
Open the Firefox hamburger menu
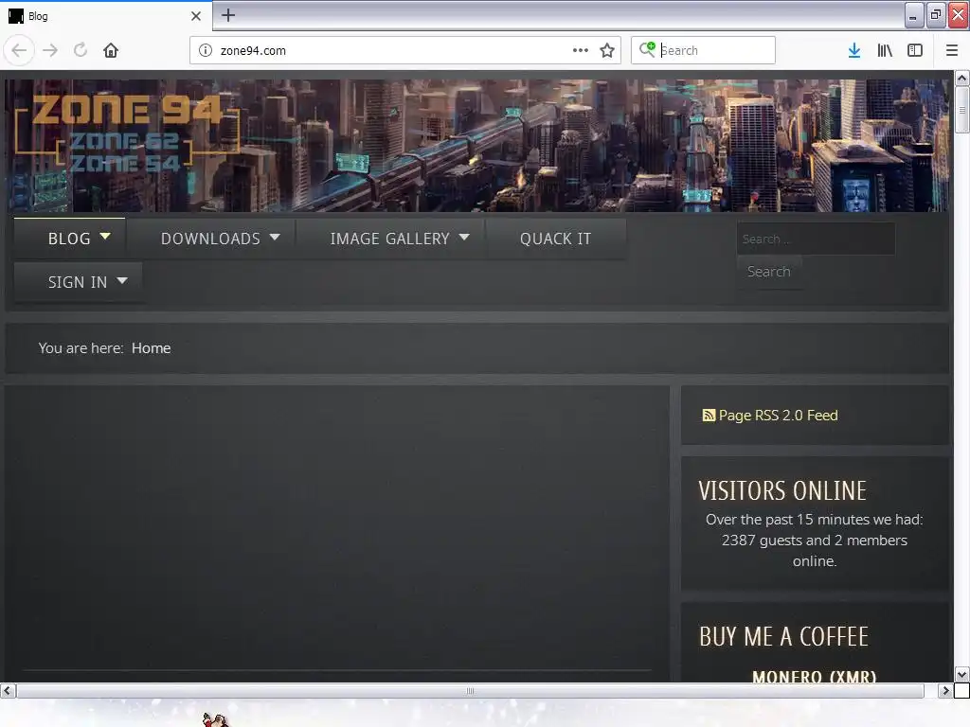[952, 50]
